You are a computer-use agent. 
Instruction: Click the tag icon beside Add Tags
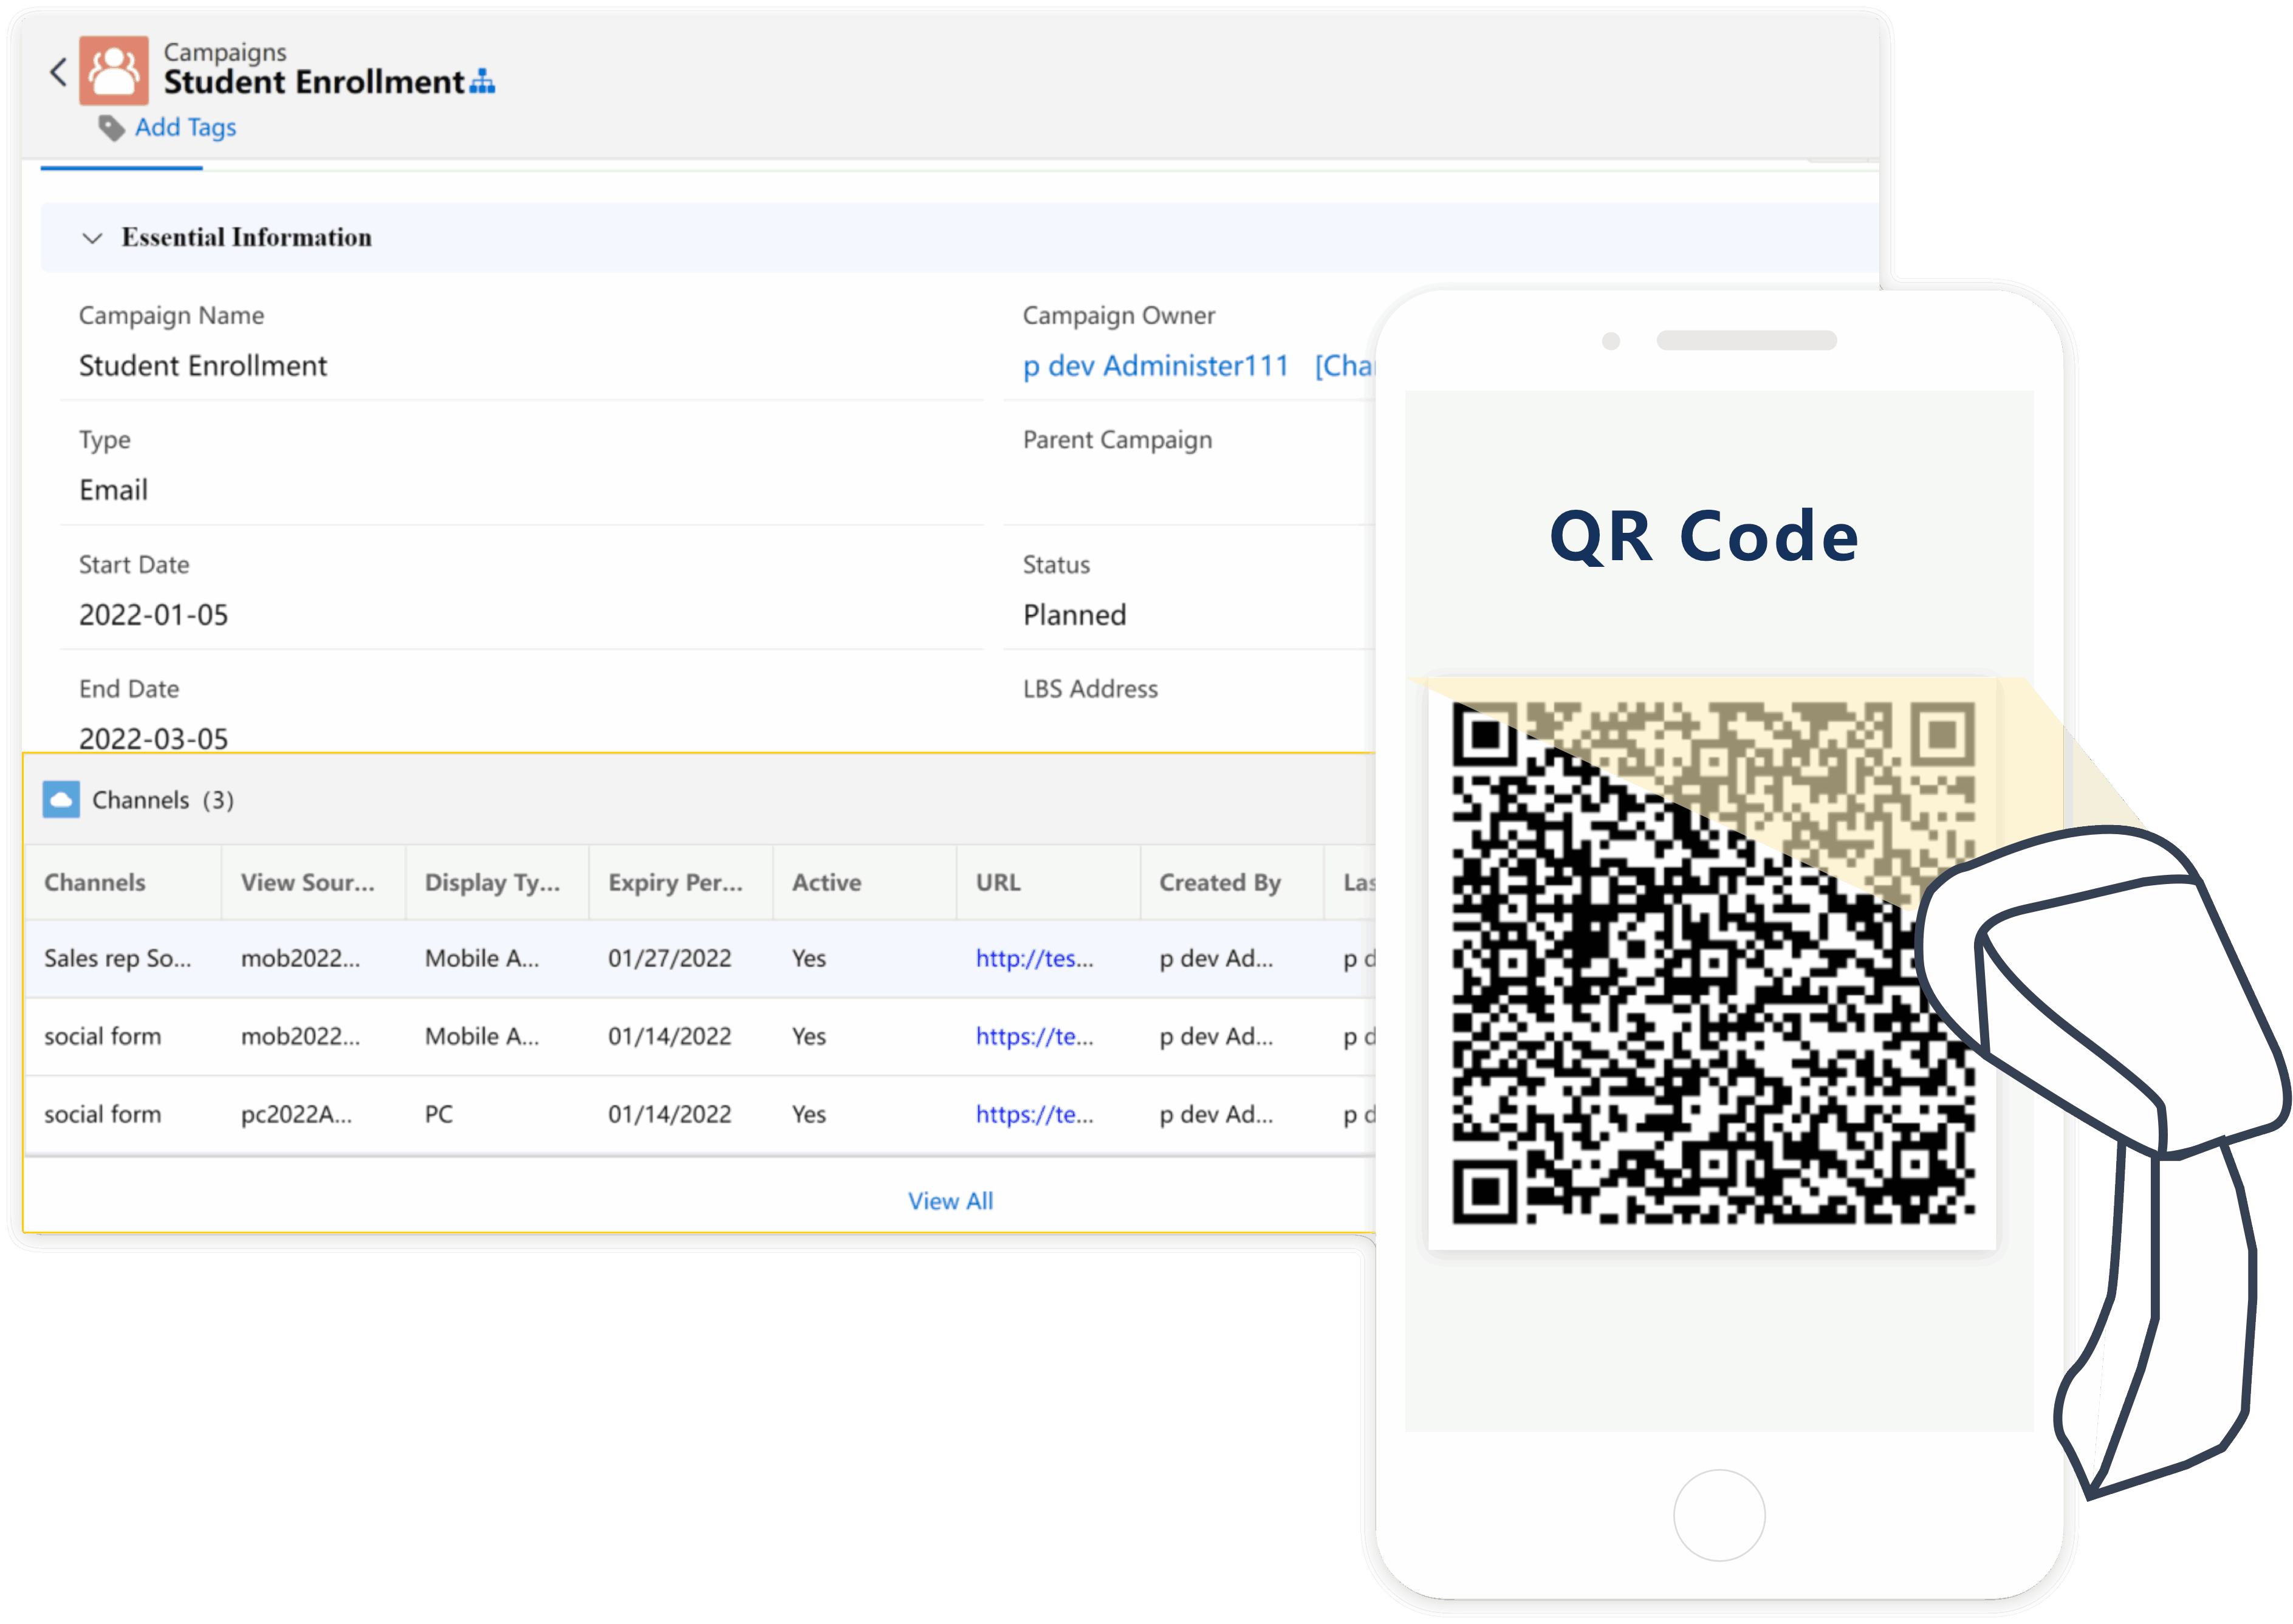pos(111,128)
